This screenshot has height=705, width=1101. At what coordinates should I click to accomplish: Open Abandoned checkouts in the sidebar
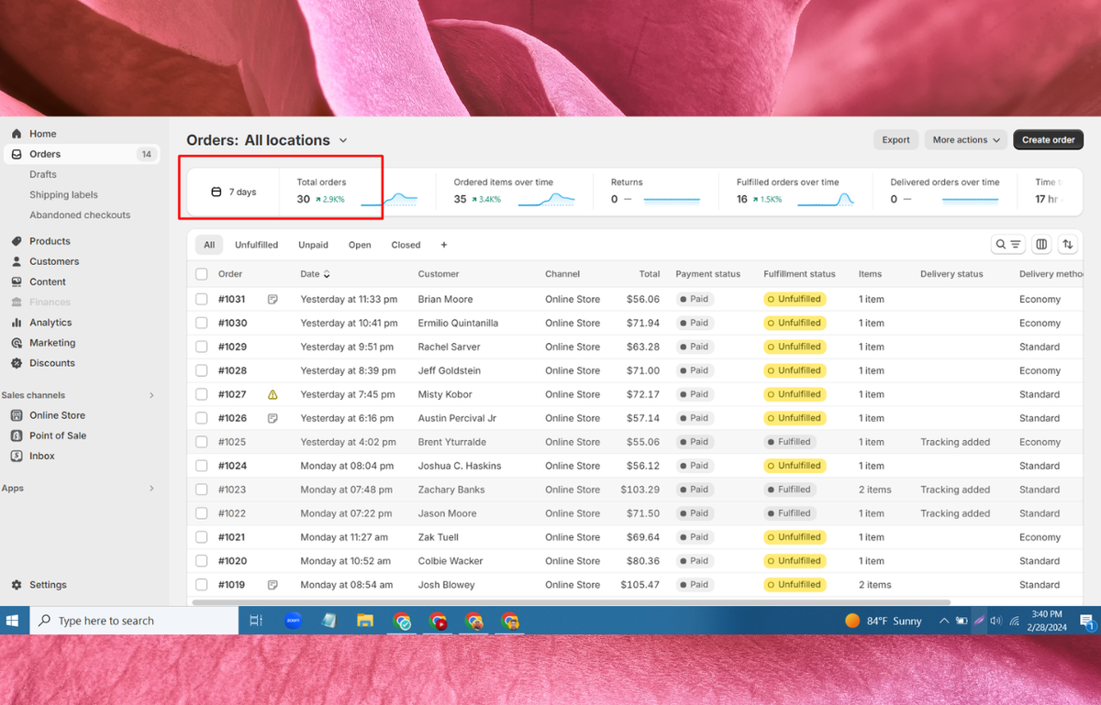[81, 215]
